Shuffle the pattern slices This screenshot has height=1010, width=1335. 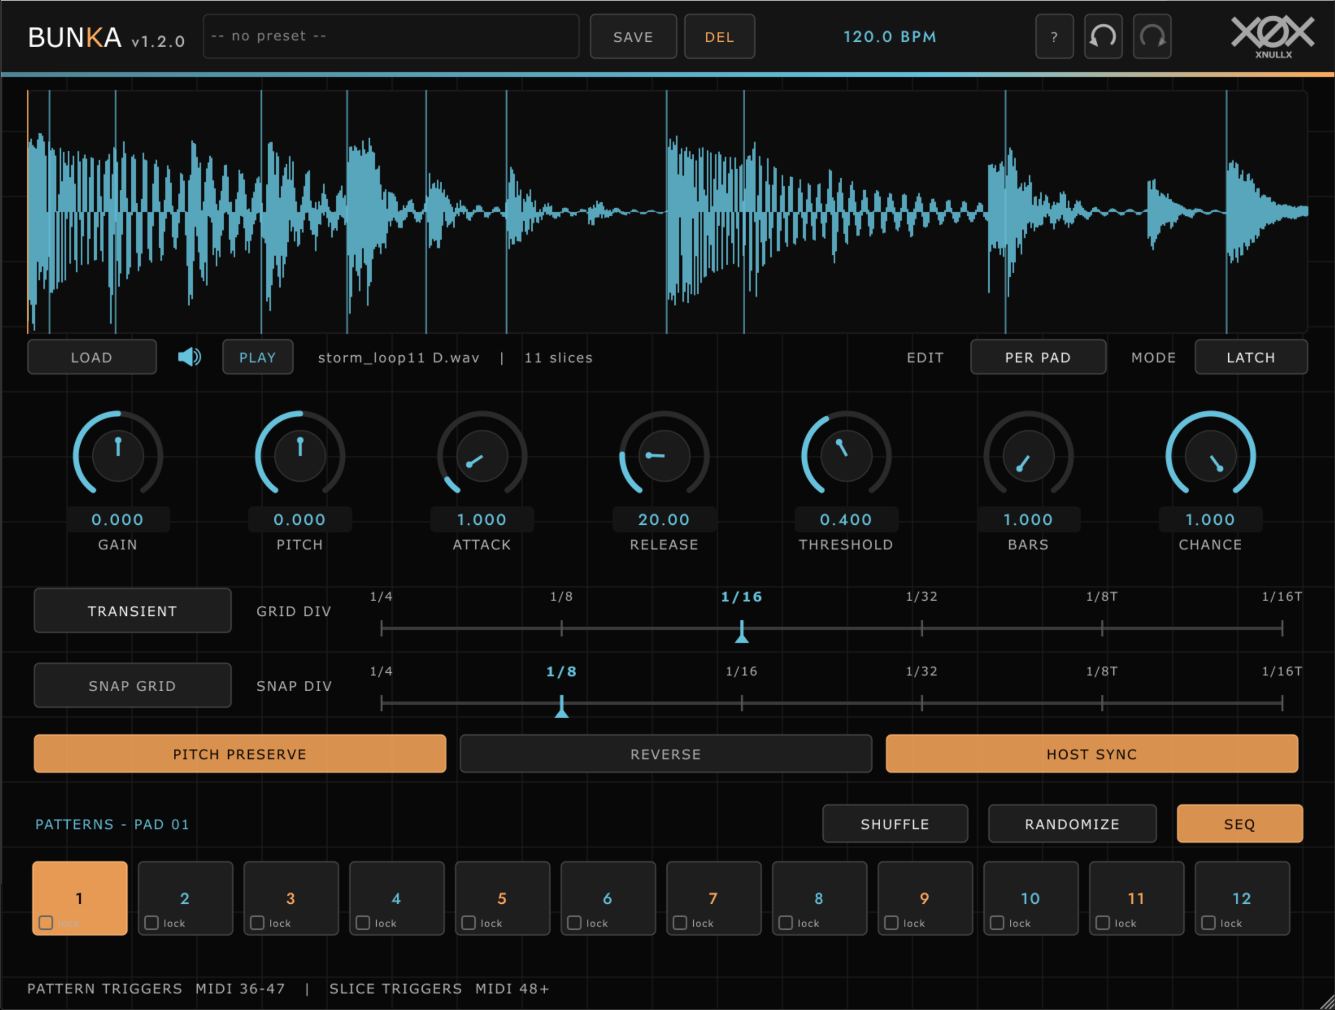click(895, 824)
